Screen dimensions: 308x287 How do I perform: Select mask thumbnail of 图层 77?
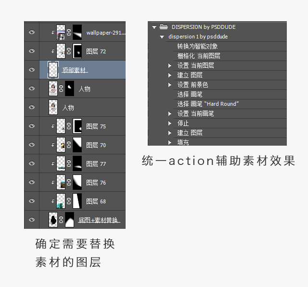coord(77,163)
